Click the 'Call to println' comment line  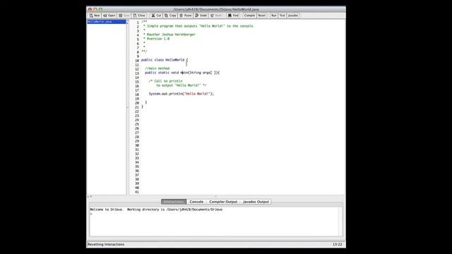tap(165, 81)
